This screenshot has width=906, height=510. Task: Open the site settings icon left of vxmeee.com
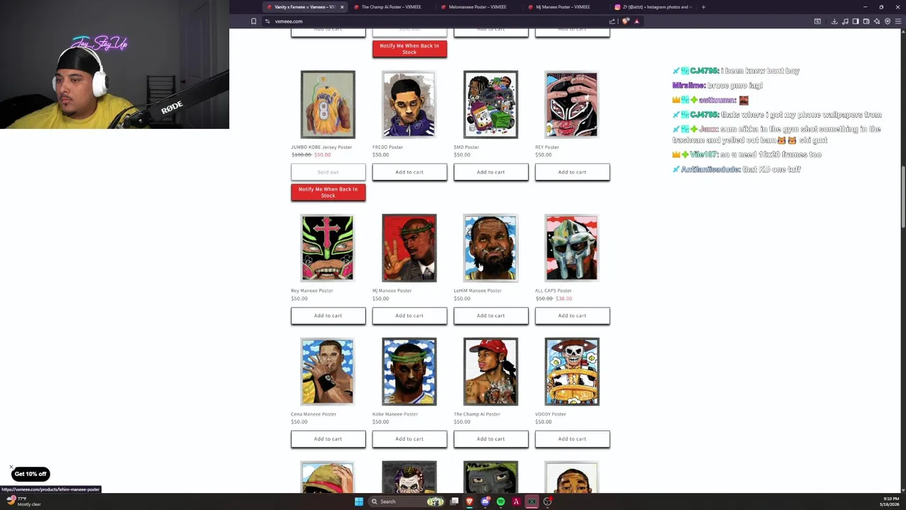(x=268, y=21)
